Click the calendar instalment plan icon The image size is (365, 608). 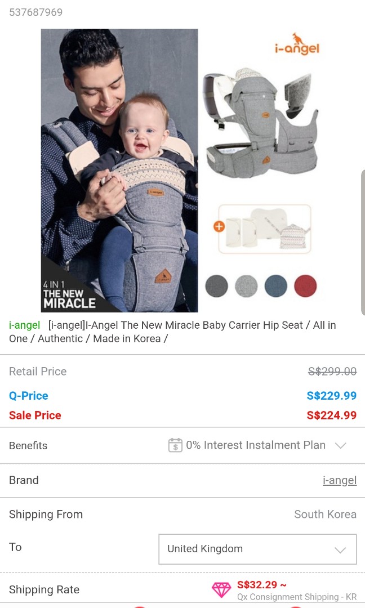(x=175, y=445)
